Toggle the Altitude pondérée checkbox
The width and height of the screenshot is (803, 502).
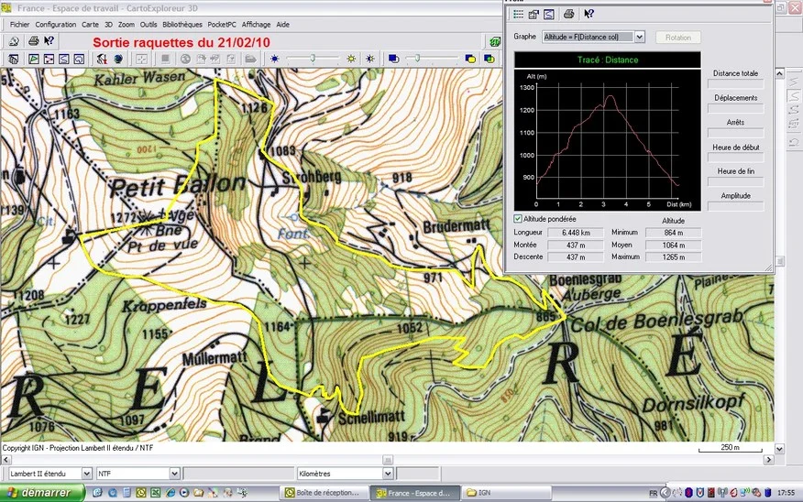[518, 219]
